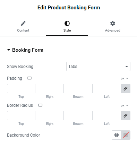Click the Advanced gear icon
This screenshot has width=137, height=147.
coord(113,23)
